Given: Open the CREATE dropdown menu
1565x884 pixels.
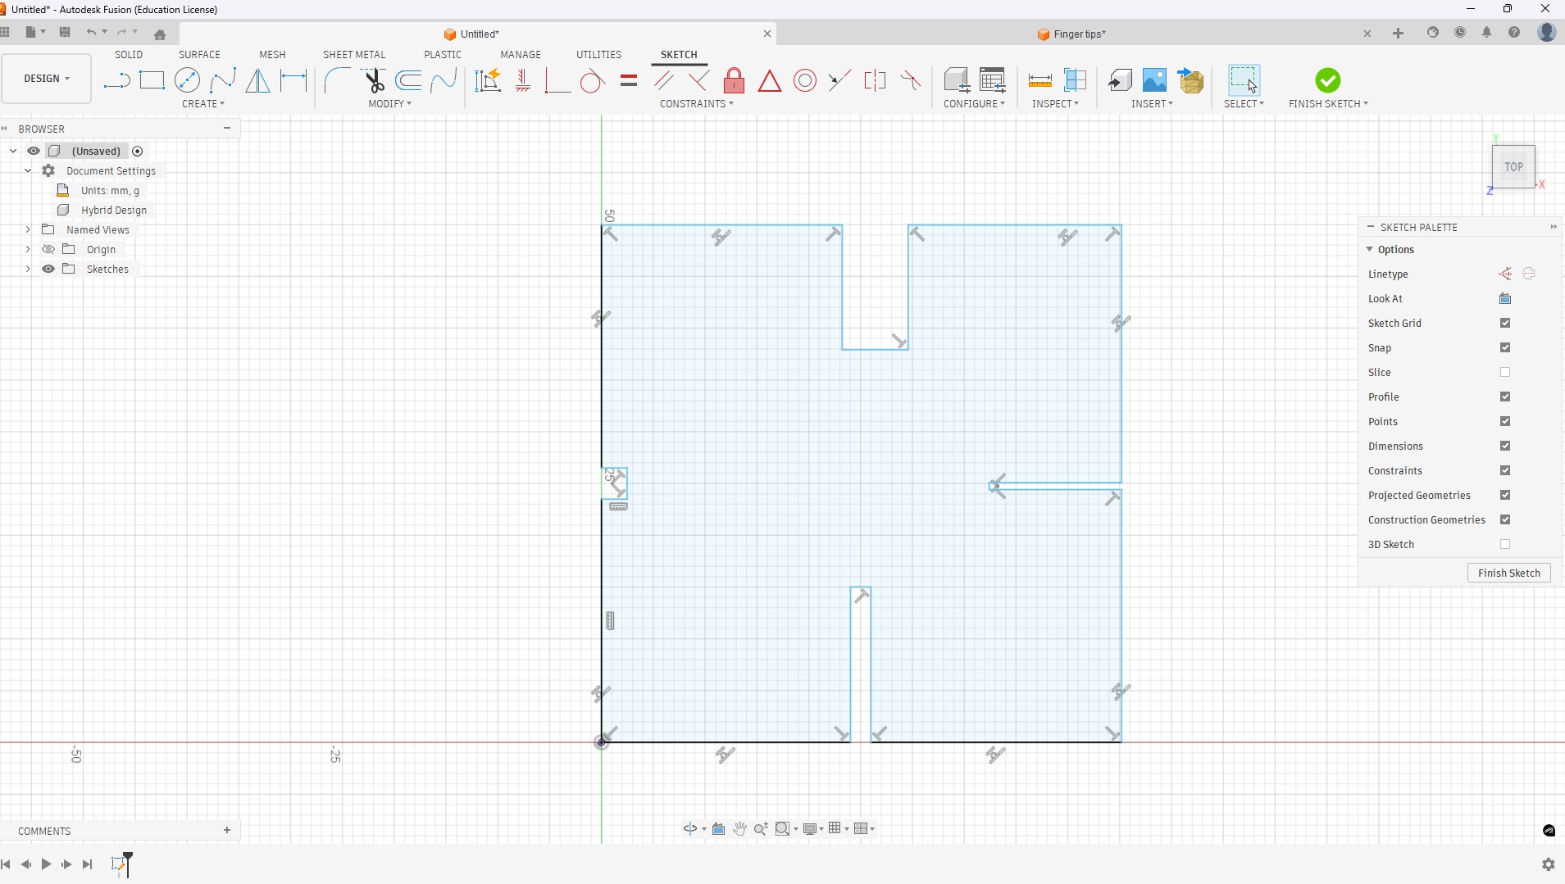Looking at the screenshot, I should (203, 104).
